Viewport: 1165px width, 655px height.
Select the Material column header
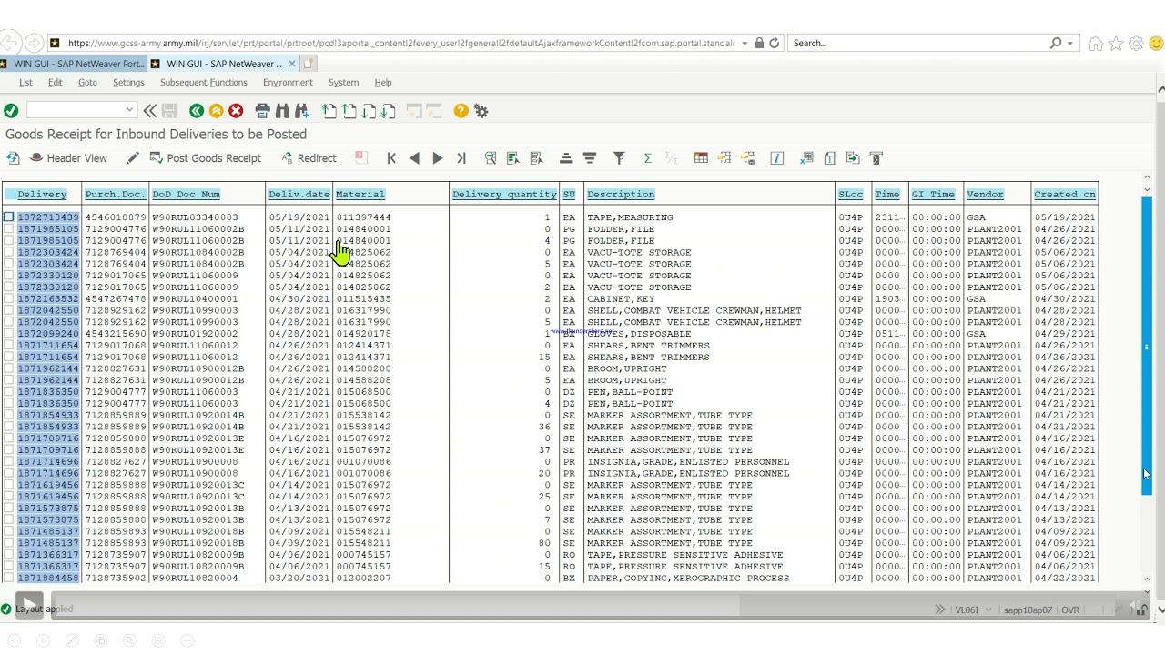pos(360,195)
